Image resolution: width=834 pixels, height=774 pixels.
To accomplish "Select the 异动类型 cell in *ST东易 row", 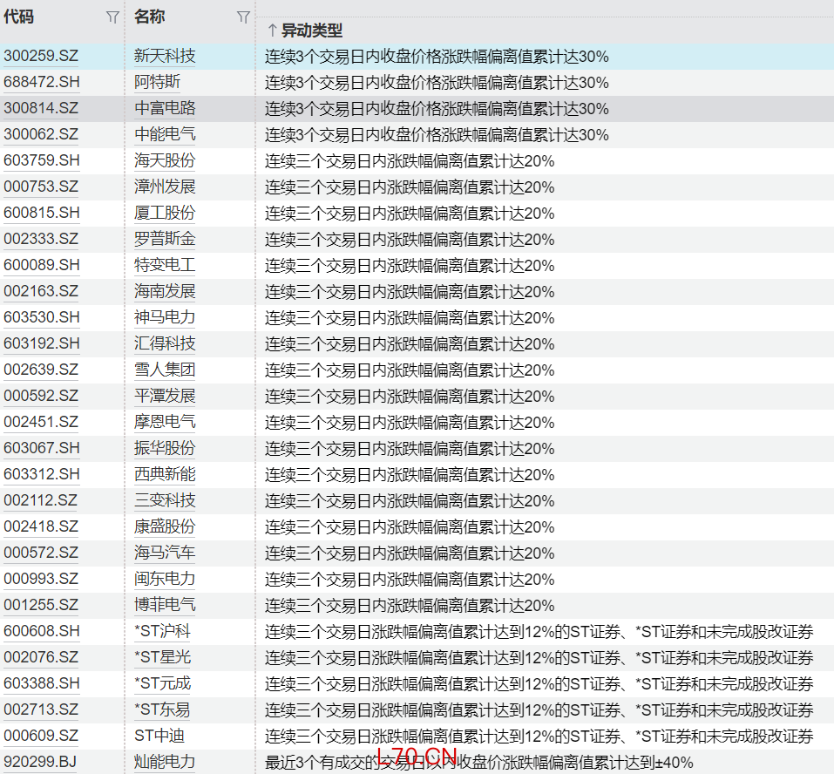I will pos(539,710).
